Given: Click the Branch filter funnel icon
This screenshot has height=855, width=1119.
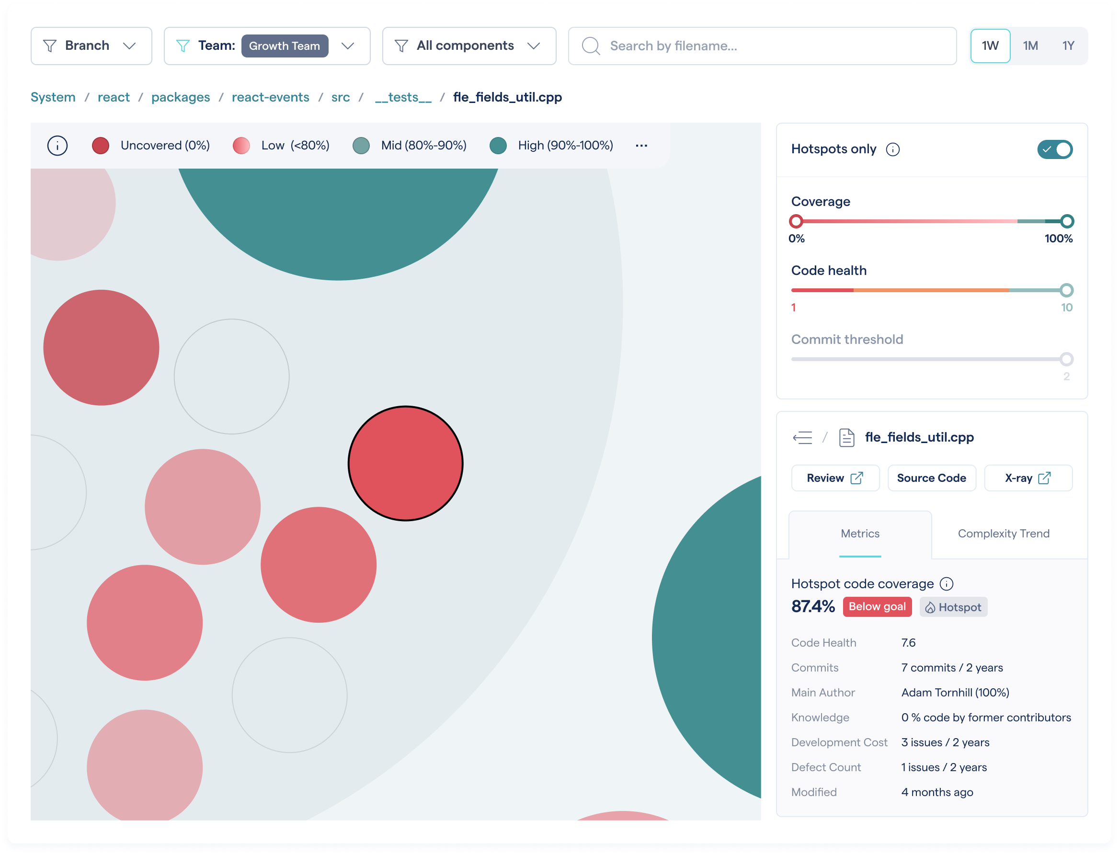Looking at the screenshot, I should (49, 46).
